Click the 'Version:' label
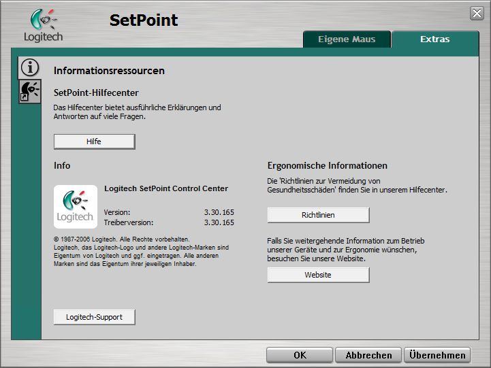Screen dimensions: 491x368 (x=117, y=212)
